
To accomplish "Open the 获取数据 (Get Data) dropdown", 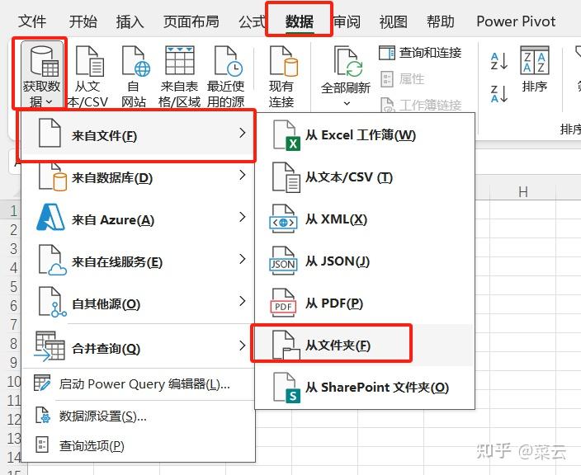I will pyautogui.click(x=40, y=74).
